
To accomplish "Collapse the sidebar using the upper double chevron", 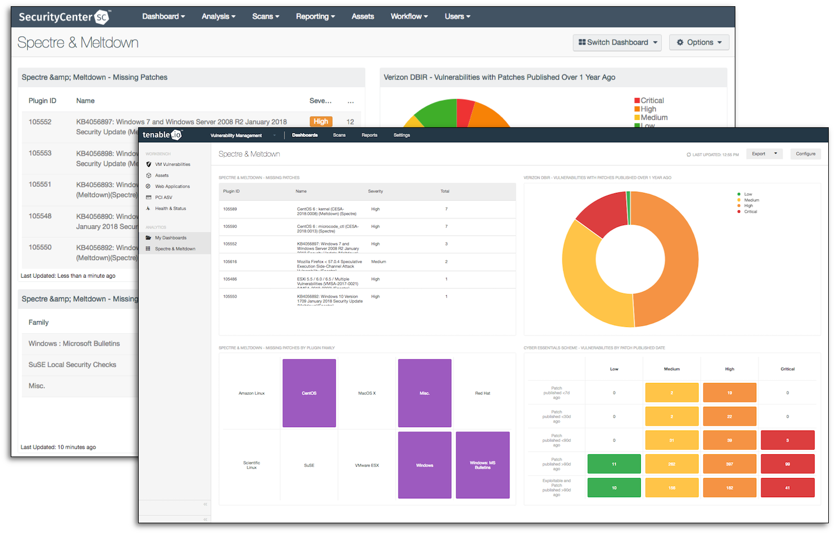I will pos(205,504).
